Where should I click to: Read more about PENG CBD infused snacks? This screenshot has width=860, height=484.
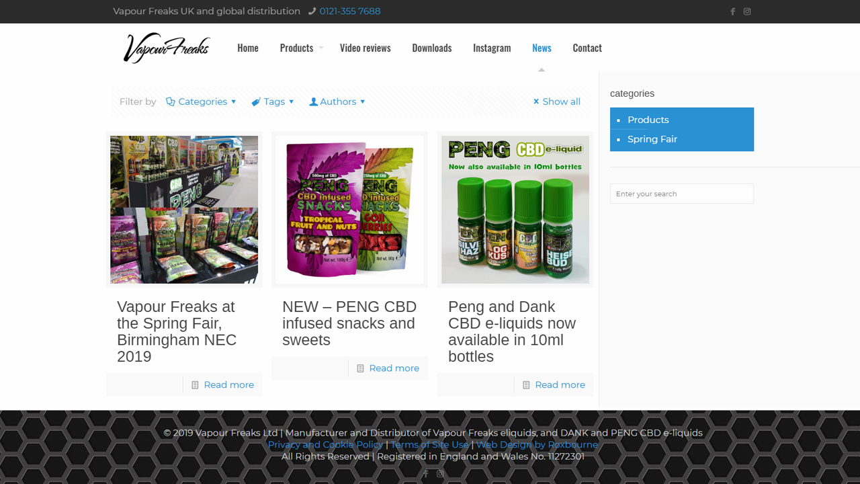pyautogui.click(x=394, y=368)
